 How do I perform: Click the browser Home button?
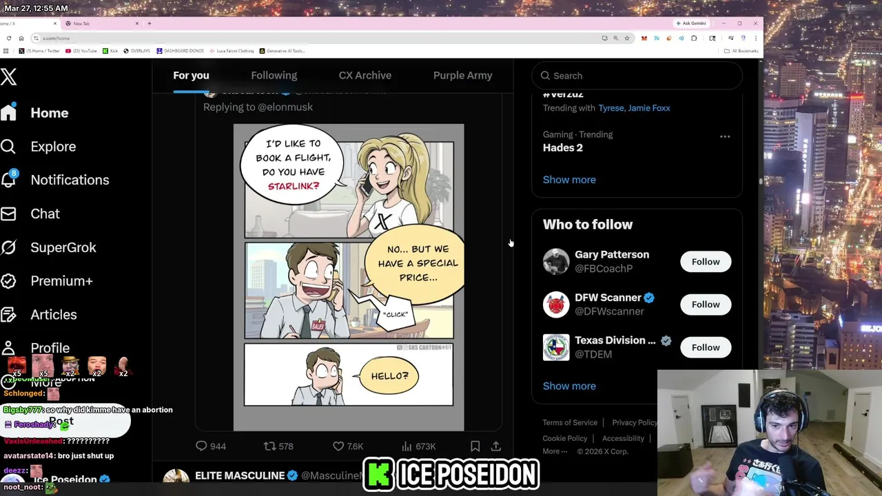click(x=21, y=38)
